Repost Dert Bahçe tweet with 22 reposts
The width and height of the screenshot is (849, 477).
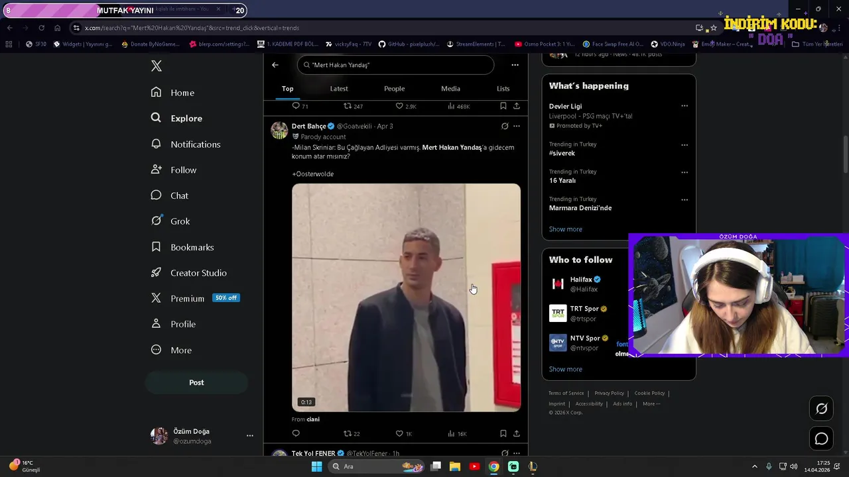tap(352, 433)
